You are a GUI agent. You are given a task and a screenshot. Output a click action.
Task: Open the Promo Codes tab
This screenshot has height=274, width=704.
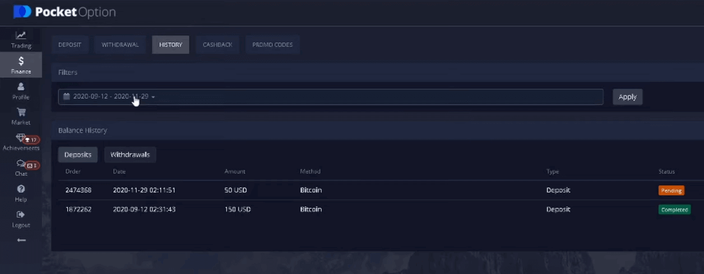click(272, 45)
